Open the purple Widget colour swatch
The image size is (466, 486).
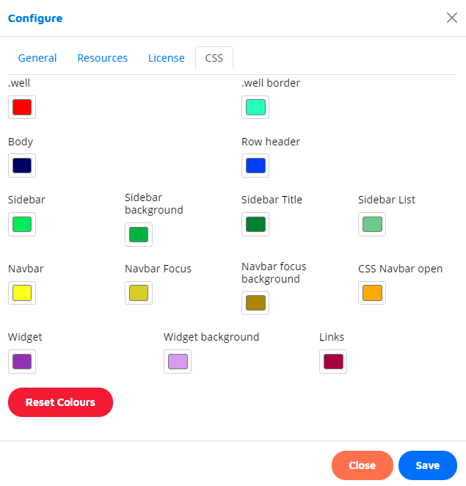[22, 361]
